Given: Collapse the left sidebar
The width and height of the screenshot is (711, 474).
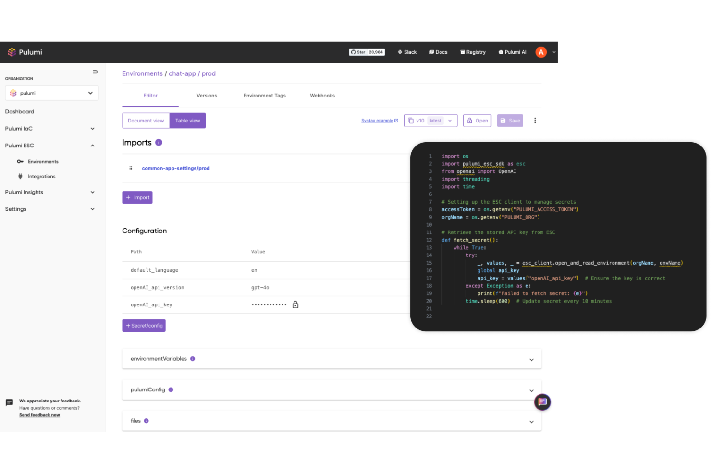Looking at the screenshot, I should click(95, 72).
